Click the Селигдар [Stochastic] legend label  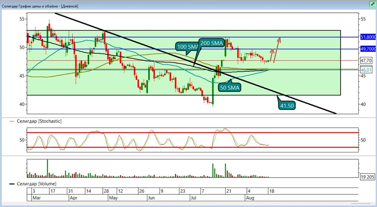[39, 121]
